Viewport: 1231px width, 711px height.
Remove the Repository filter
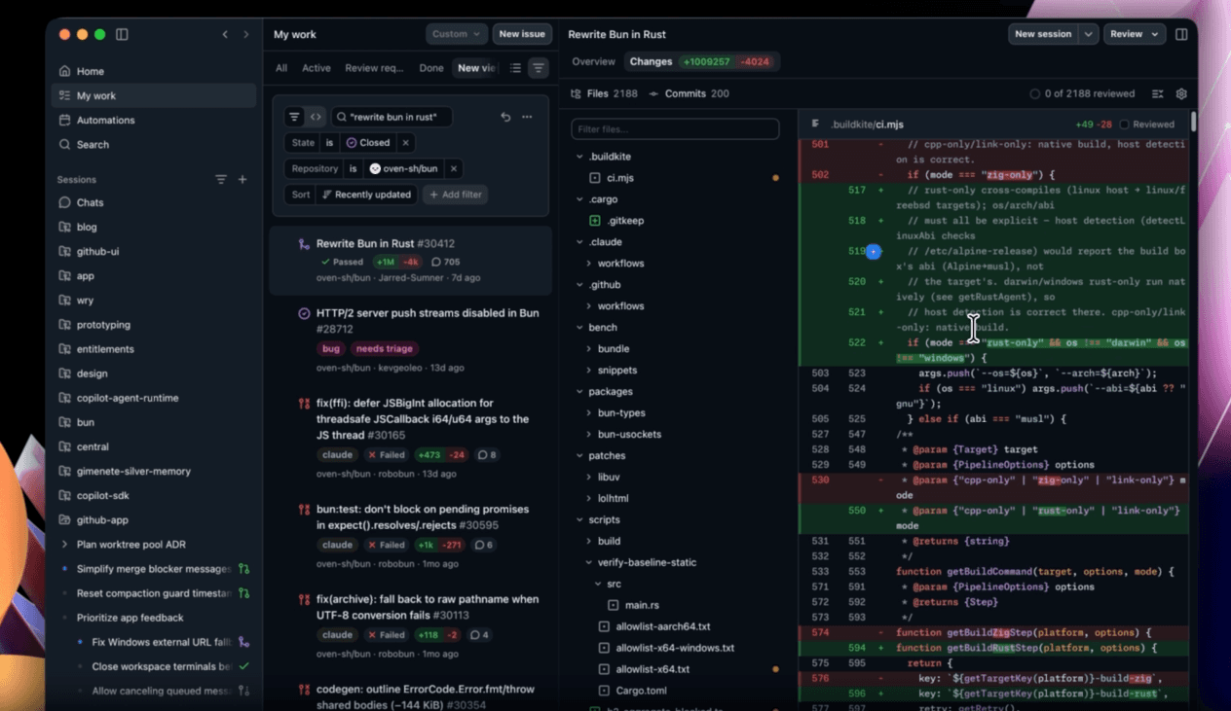click(x=454, y=168)
